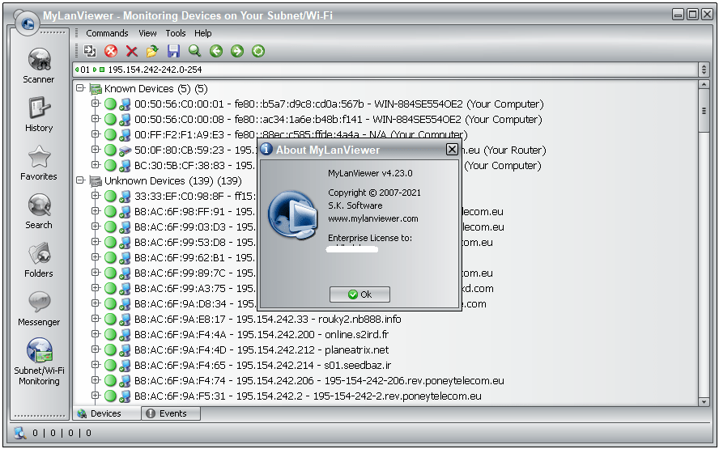
Task: Click the Enterprise License to text
Action: click(369, 238)
